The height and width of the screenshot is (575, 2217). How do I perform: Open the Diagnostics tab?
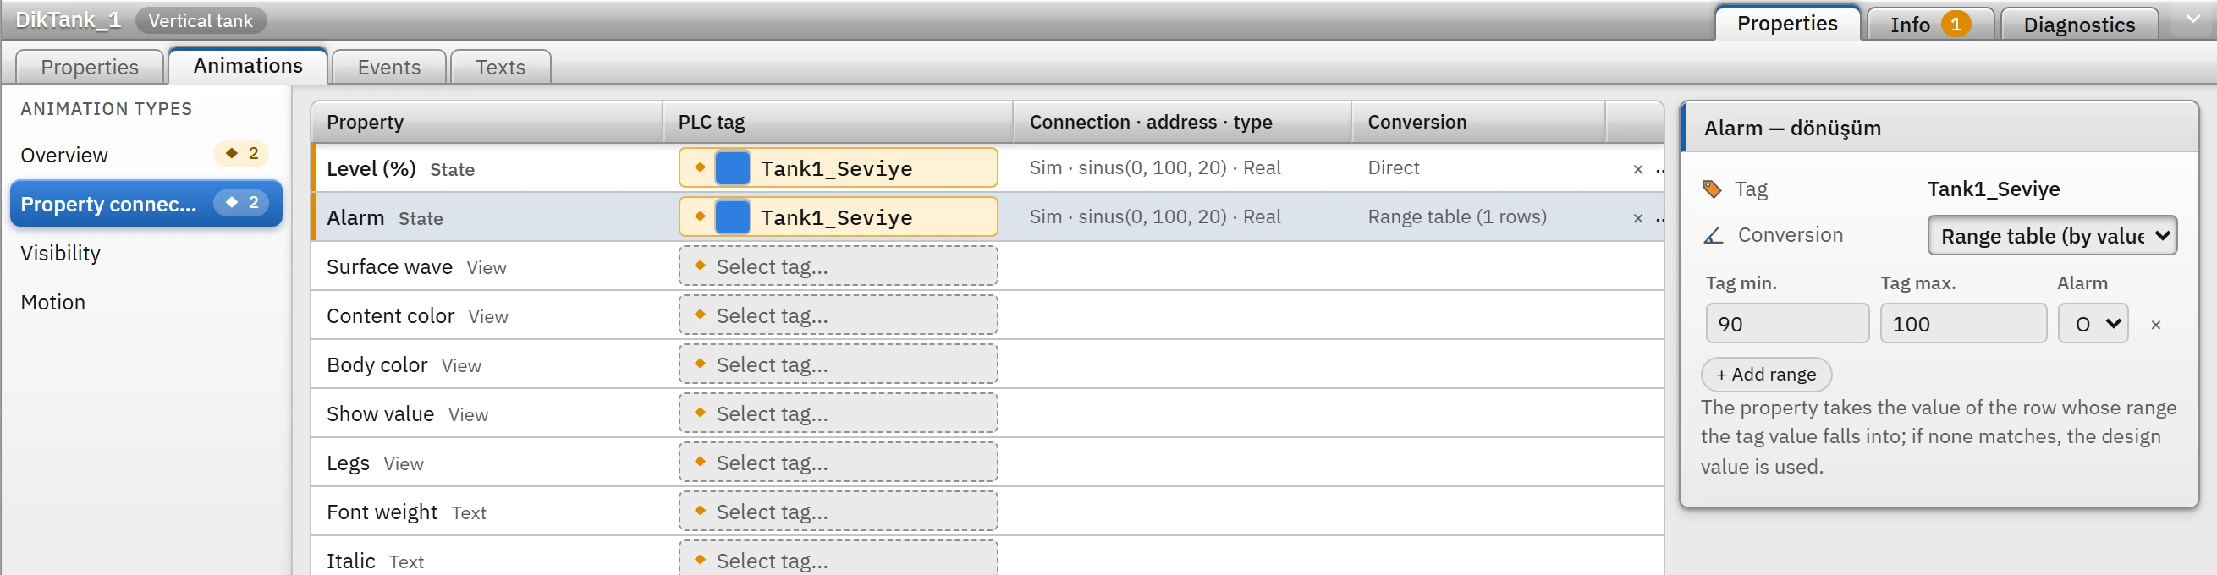(2078, 24)
